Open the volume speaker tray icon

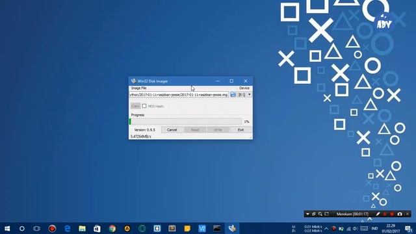pos(356,228)
